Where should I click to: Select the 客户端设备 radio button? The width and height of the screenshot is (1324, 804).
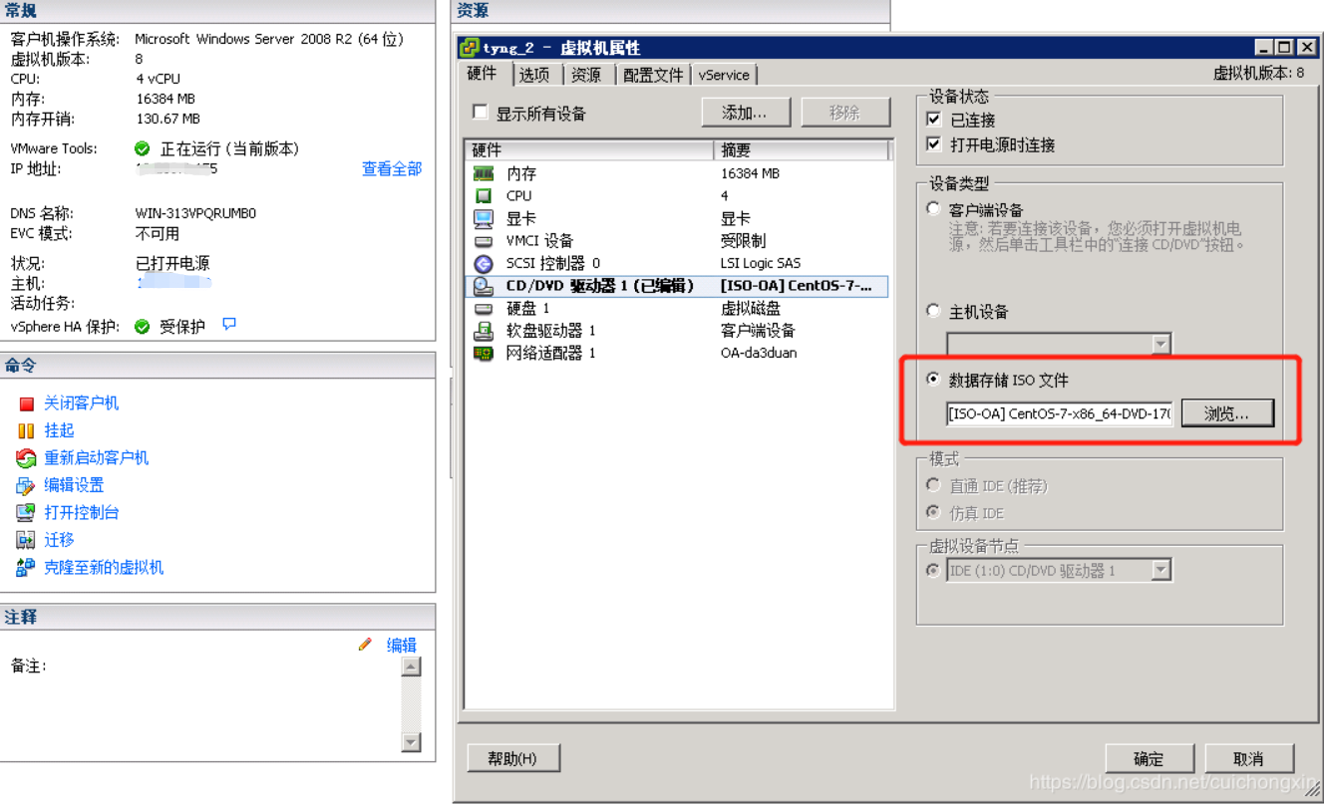click(933, 209)
